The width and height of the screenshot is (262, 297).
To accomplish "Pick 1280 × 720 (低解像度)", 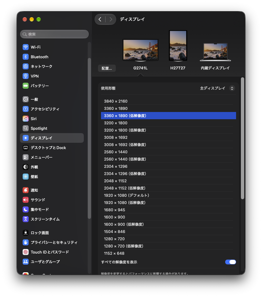I will (168, 246).
